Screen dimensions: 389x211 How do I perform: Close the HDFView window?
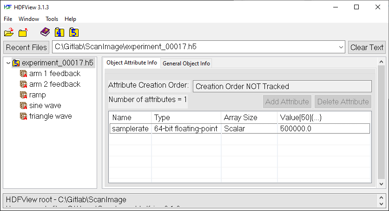pyautogui.click(x=377, y=7)
